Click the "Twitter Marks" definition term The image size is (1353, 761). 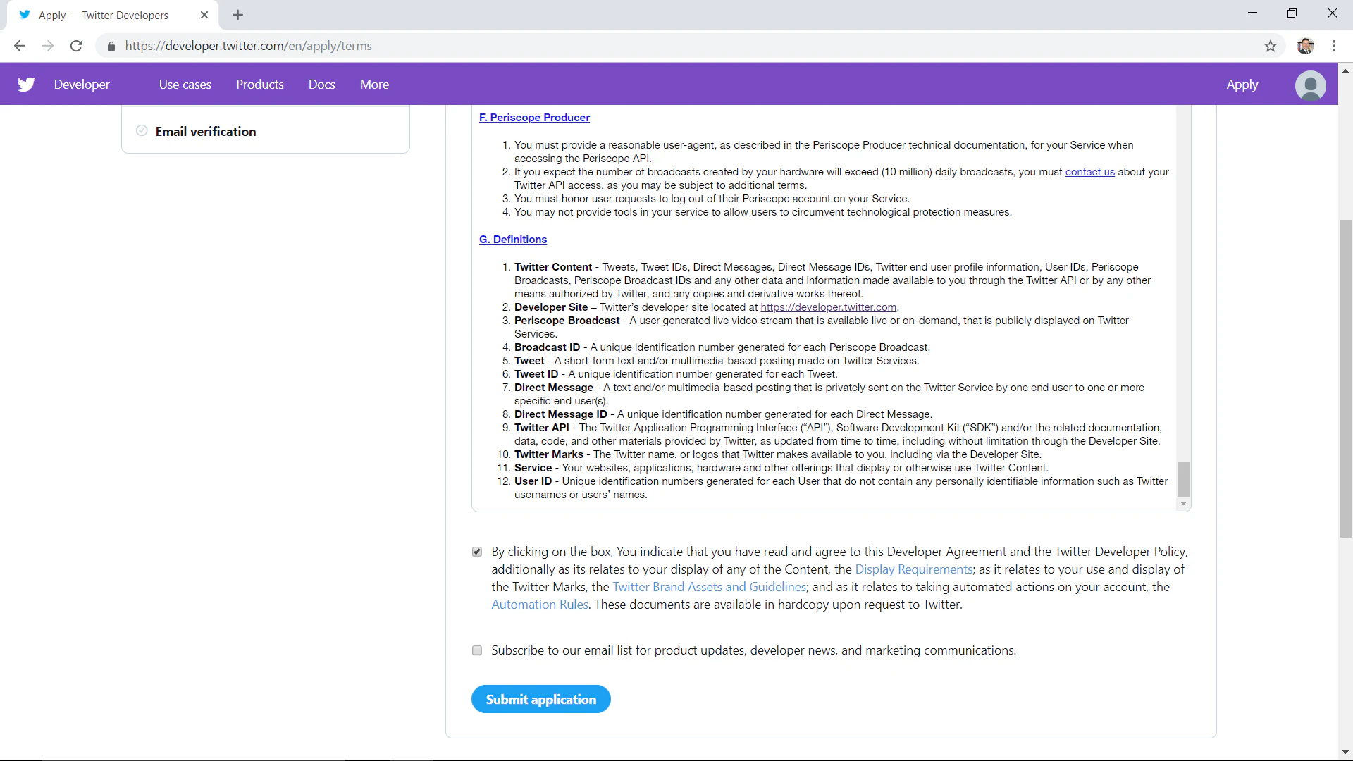pos(548,454)
